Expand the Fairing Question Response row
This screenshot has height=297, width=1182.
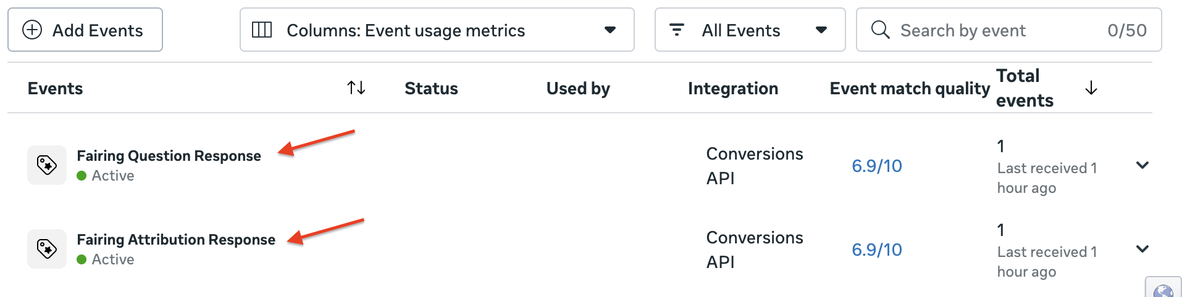pos(1142,165)
